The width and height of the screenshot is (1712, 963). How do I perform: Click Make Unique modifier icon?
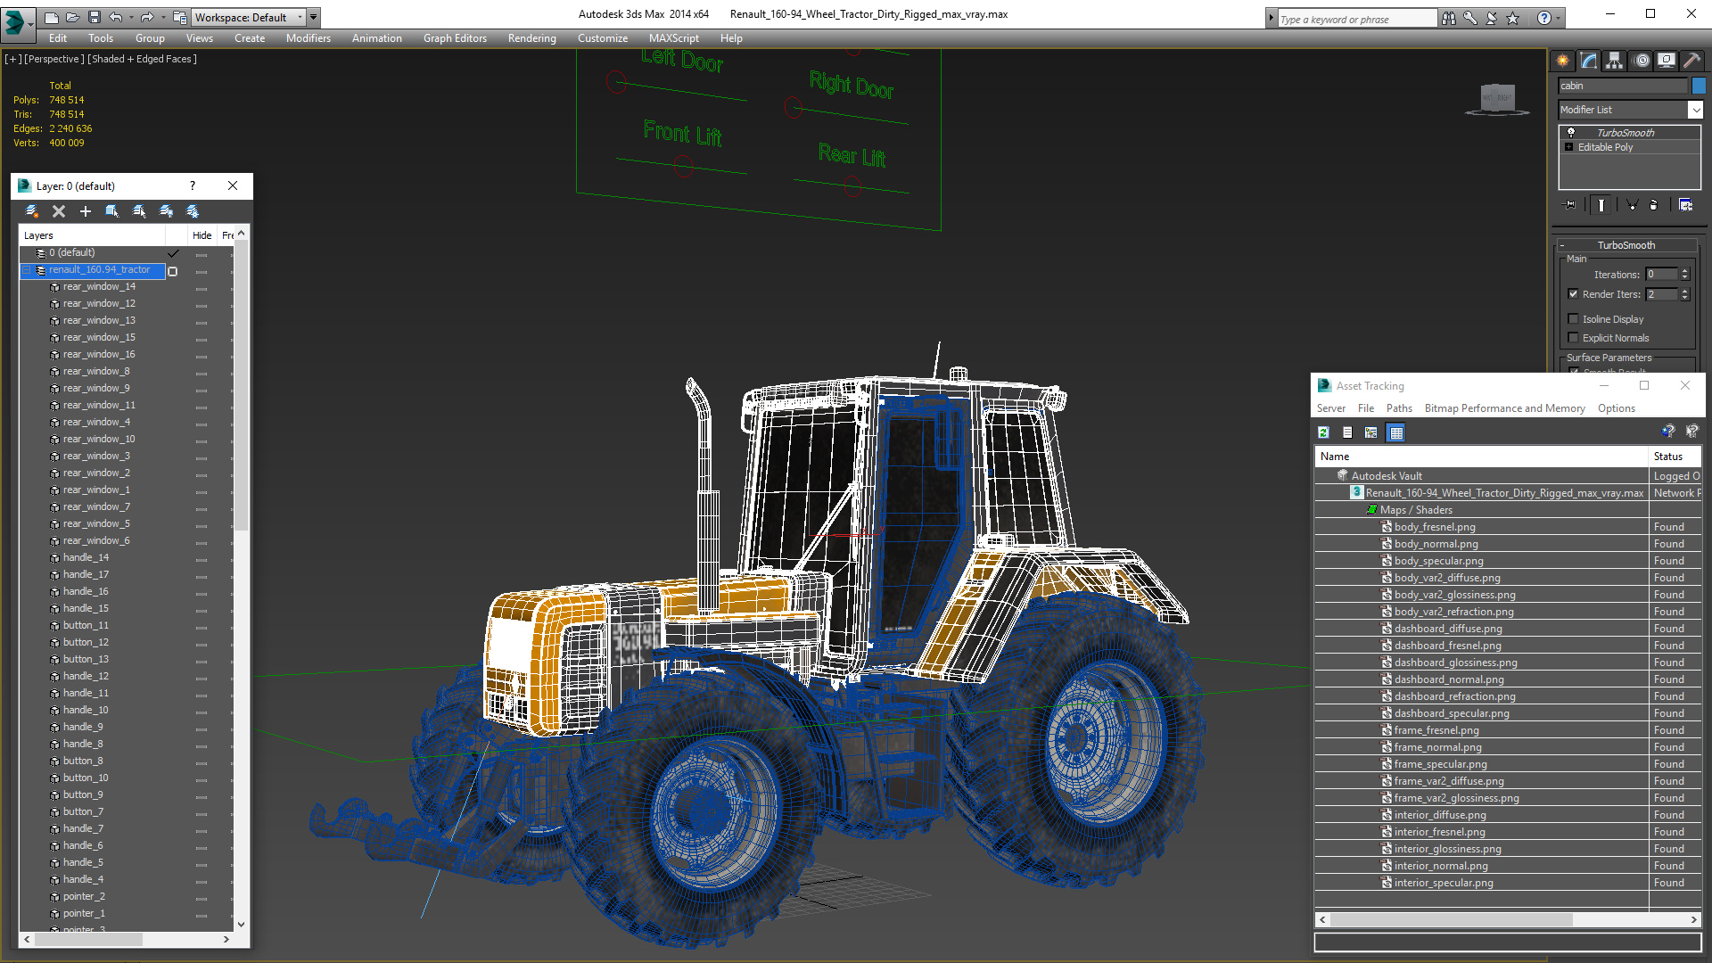coord(1632,205)
